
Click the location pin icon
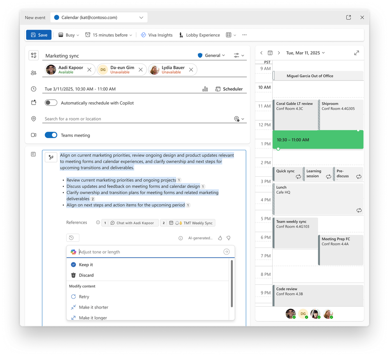point(34,119)
